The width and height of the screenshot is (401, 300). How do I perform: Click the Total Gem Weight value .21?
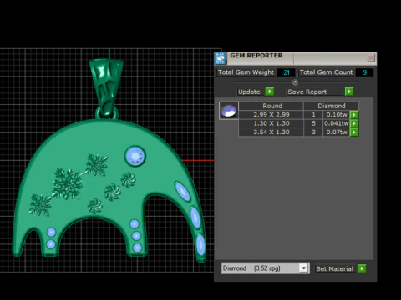click(x=286, y=72)
